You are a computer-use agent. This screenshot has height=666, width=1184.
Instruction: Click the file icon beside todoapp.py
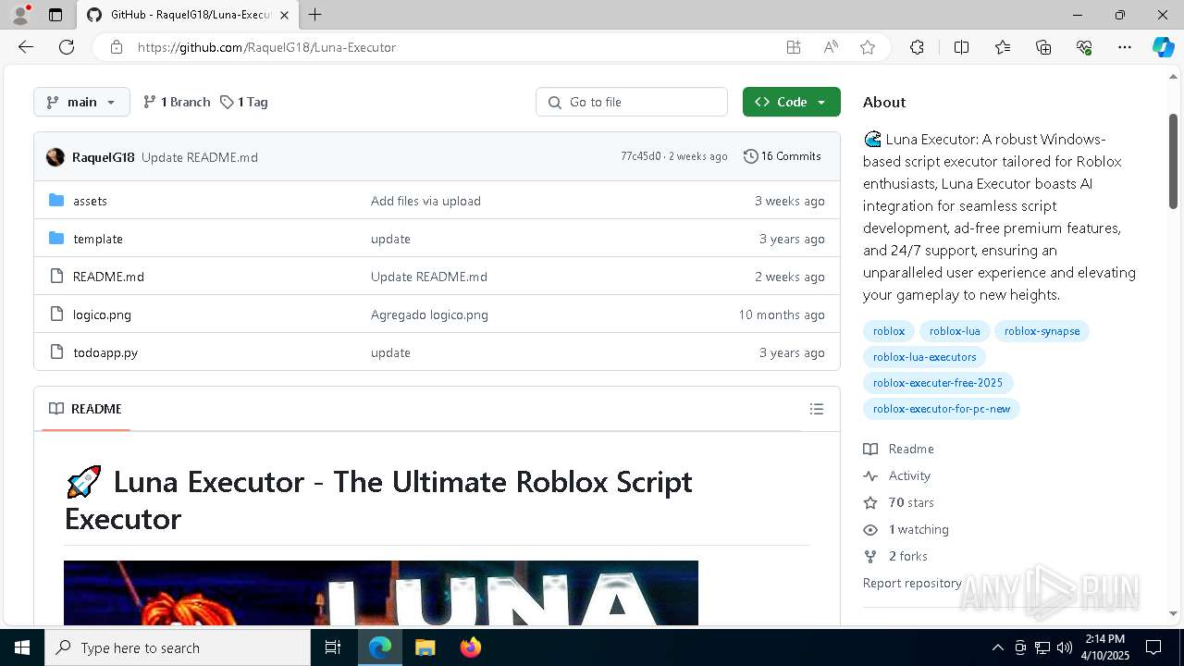pyautogui.click(x=56, y=352)
